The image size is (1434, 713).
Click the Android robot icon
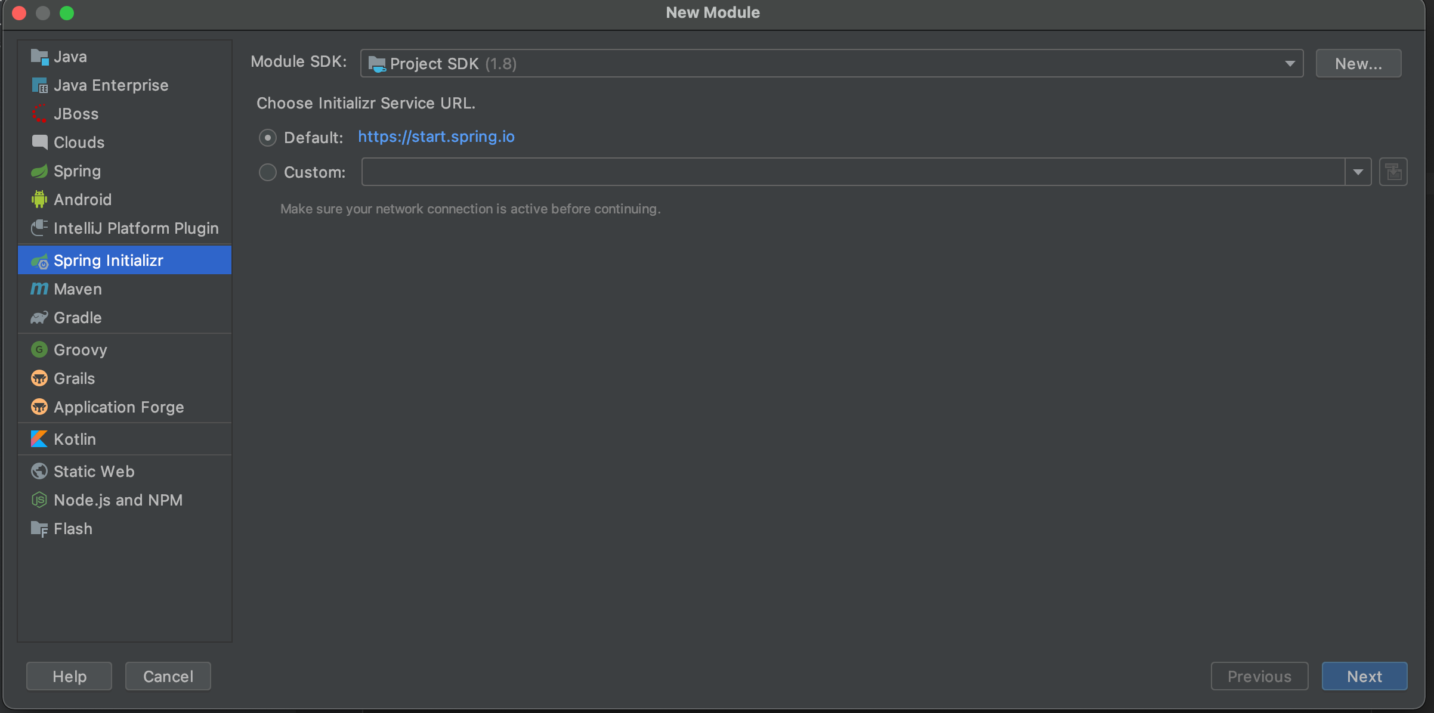[39, 200]
